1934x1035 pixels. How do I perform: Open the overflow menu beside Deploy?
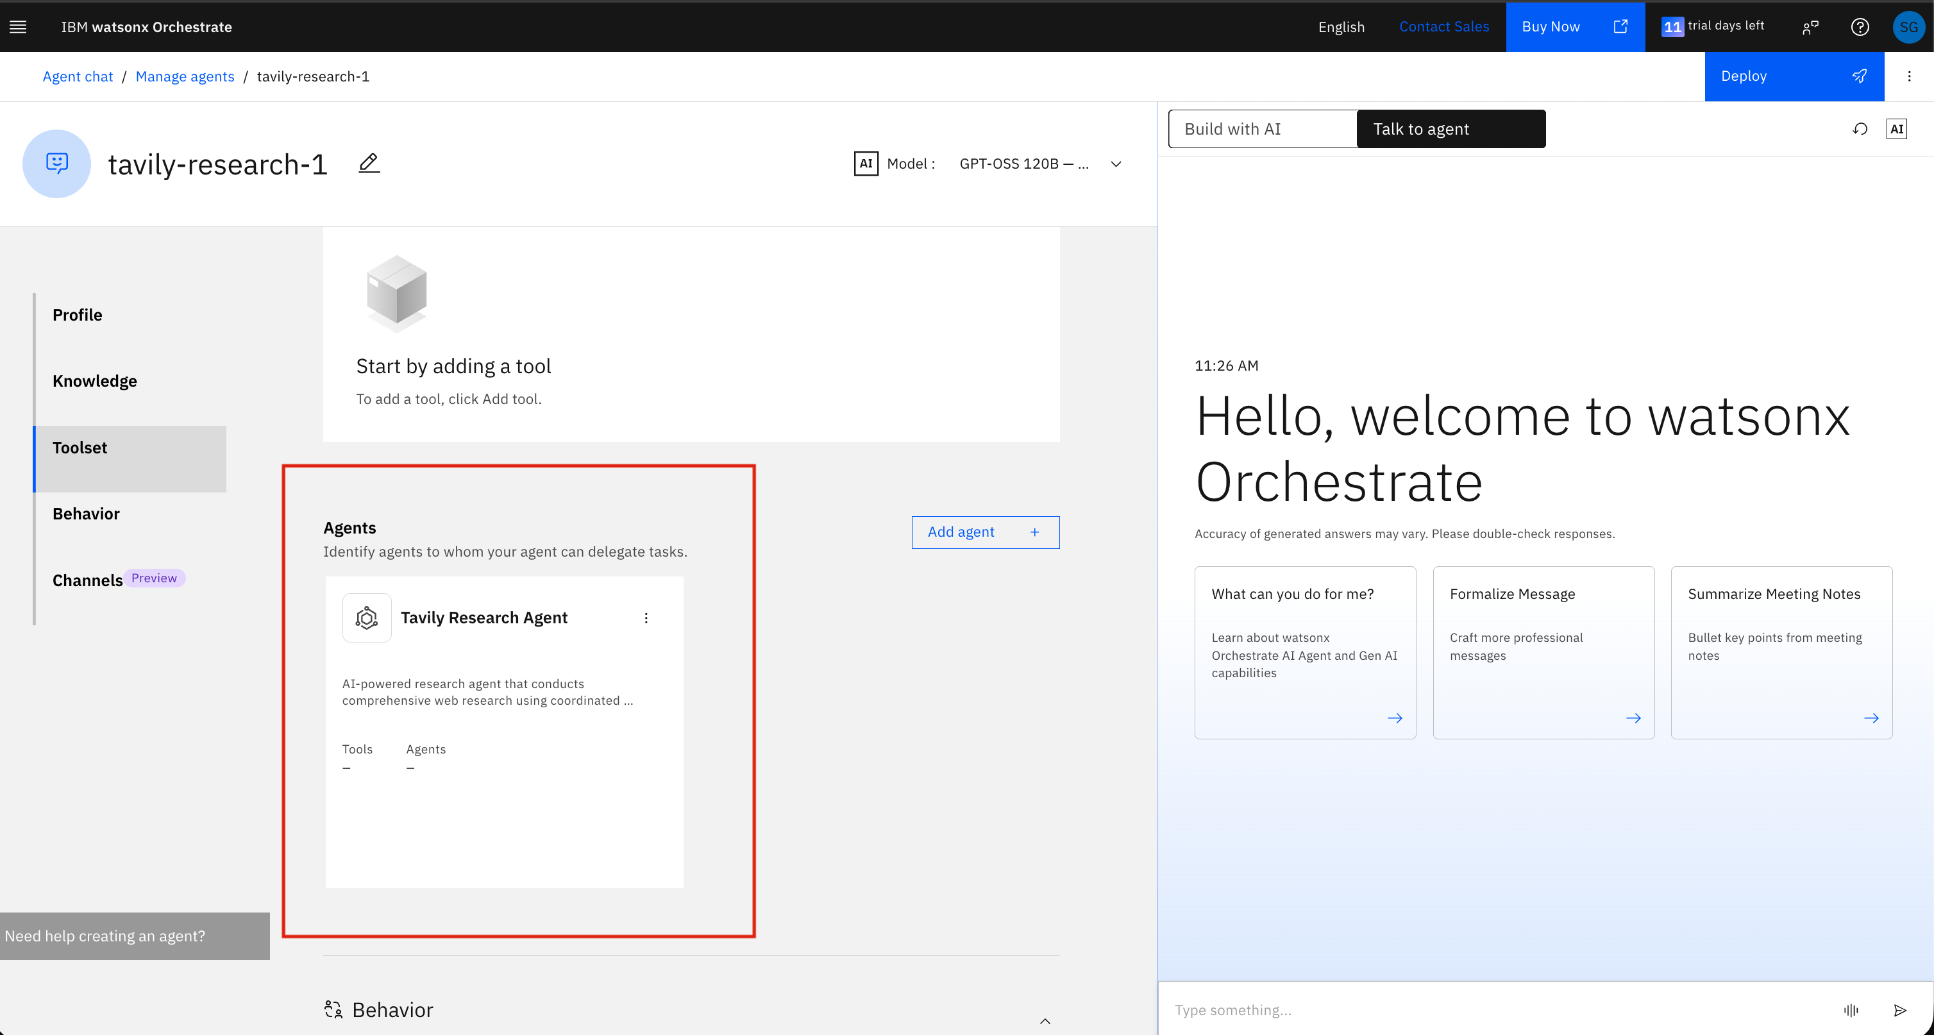[1910, 76]
